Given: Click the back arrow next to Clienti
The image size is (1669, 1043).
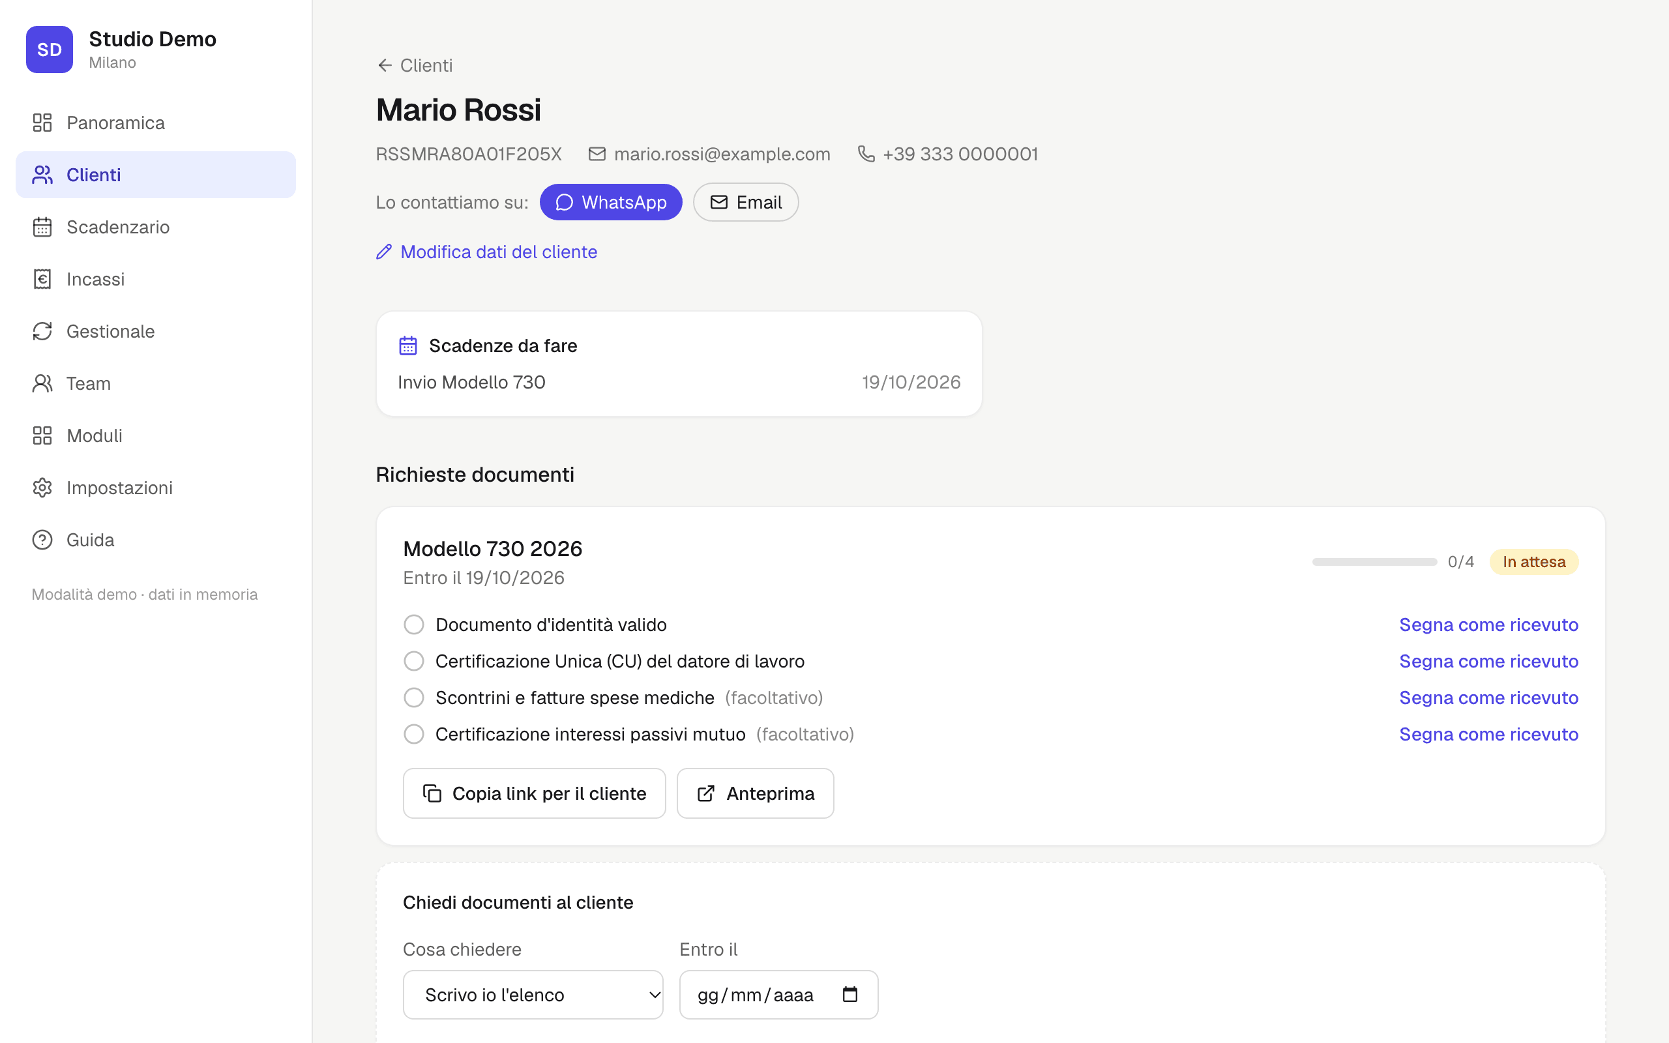Looking at the screenshot, I should click(x=385, y=65).
